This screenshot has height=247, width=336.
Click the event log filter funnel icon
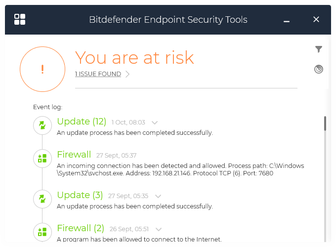coord(319,49)
